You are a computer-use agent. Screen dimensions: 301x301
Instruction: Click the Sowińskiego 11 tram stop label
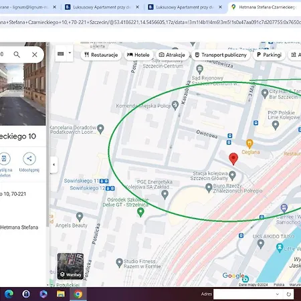coord(82,181)
